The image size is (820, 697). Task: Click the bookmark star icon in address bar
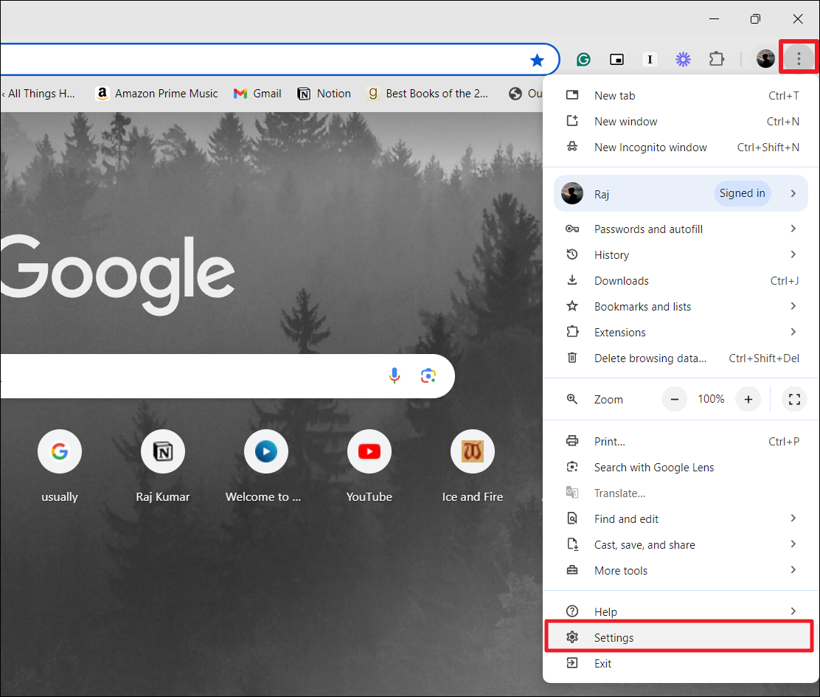537,60
